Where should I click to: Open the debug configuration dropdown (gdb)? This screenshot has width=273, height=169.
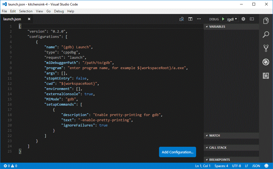pos(232,19)
